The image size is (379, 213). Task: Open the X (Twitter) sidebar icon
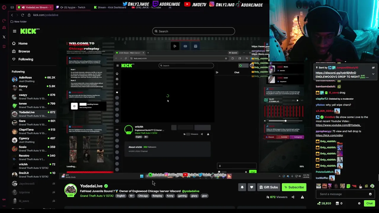coord(4,37)
